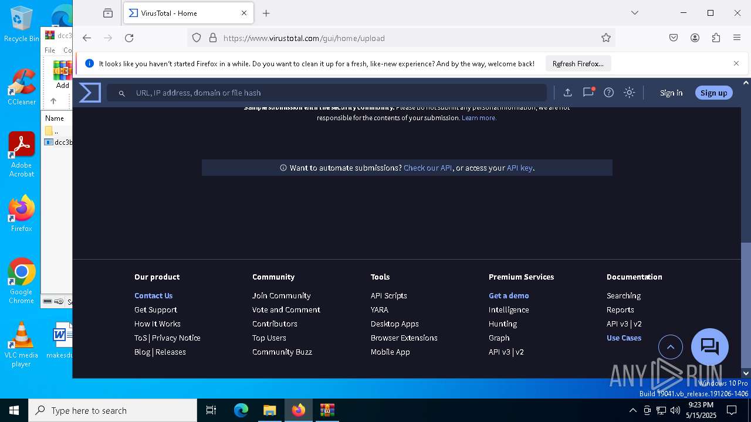
Task: Click the scroll-to-top arrow circle
Action: pyautogui.click(x=671, y=347)
